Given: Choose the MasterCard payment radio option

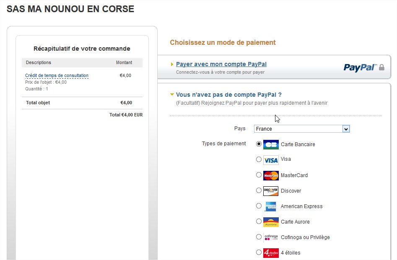Looking at the screenshot, I should [259, 175].
